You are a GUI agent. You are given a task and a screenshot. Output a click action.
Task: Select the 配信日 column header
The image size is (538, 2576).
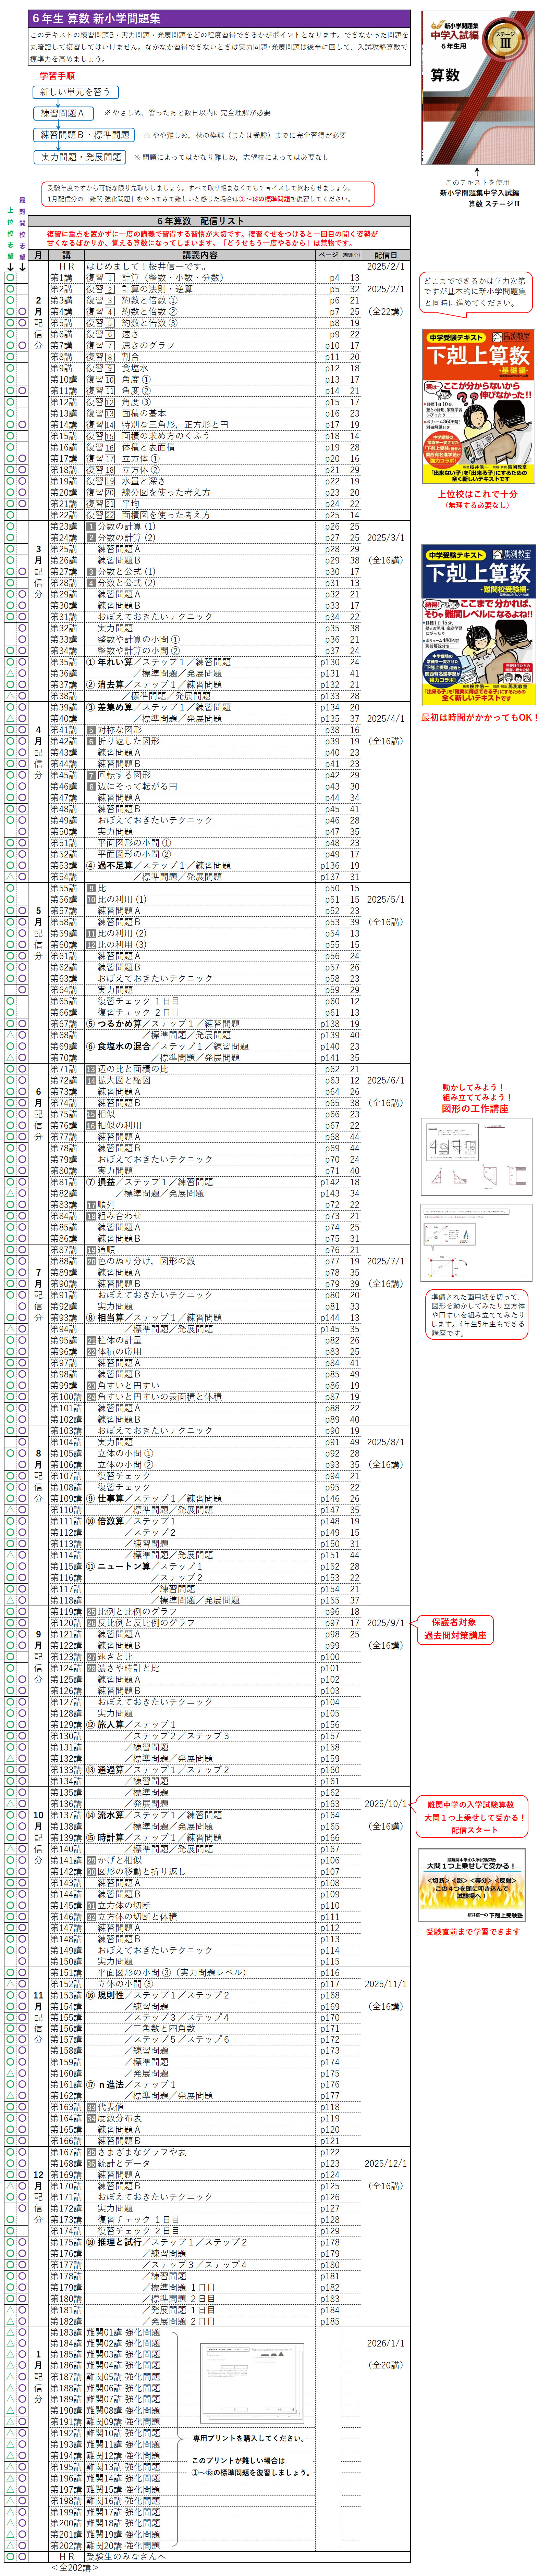(x=385, y=255)
